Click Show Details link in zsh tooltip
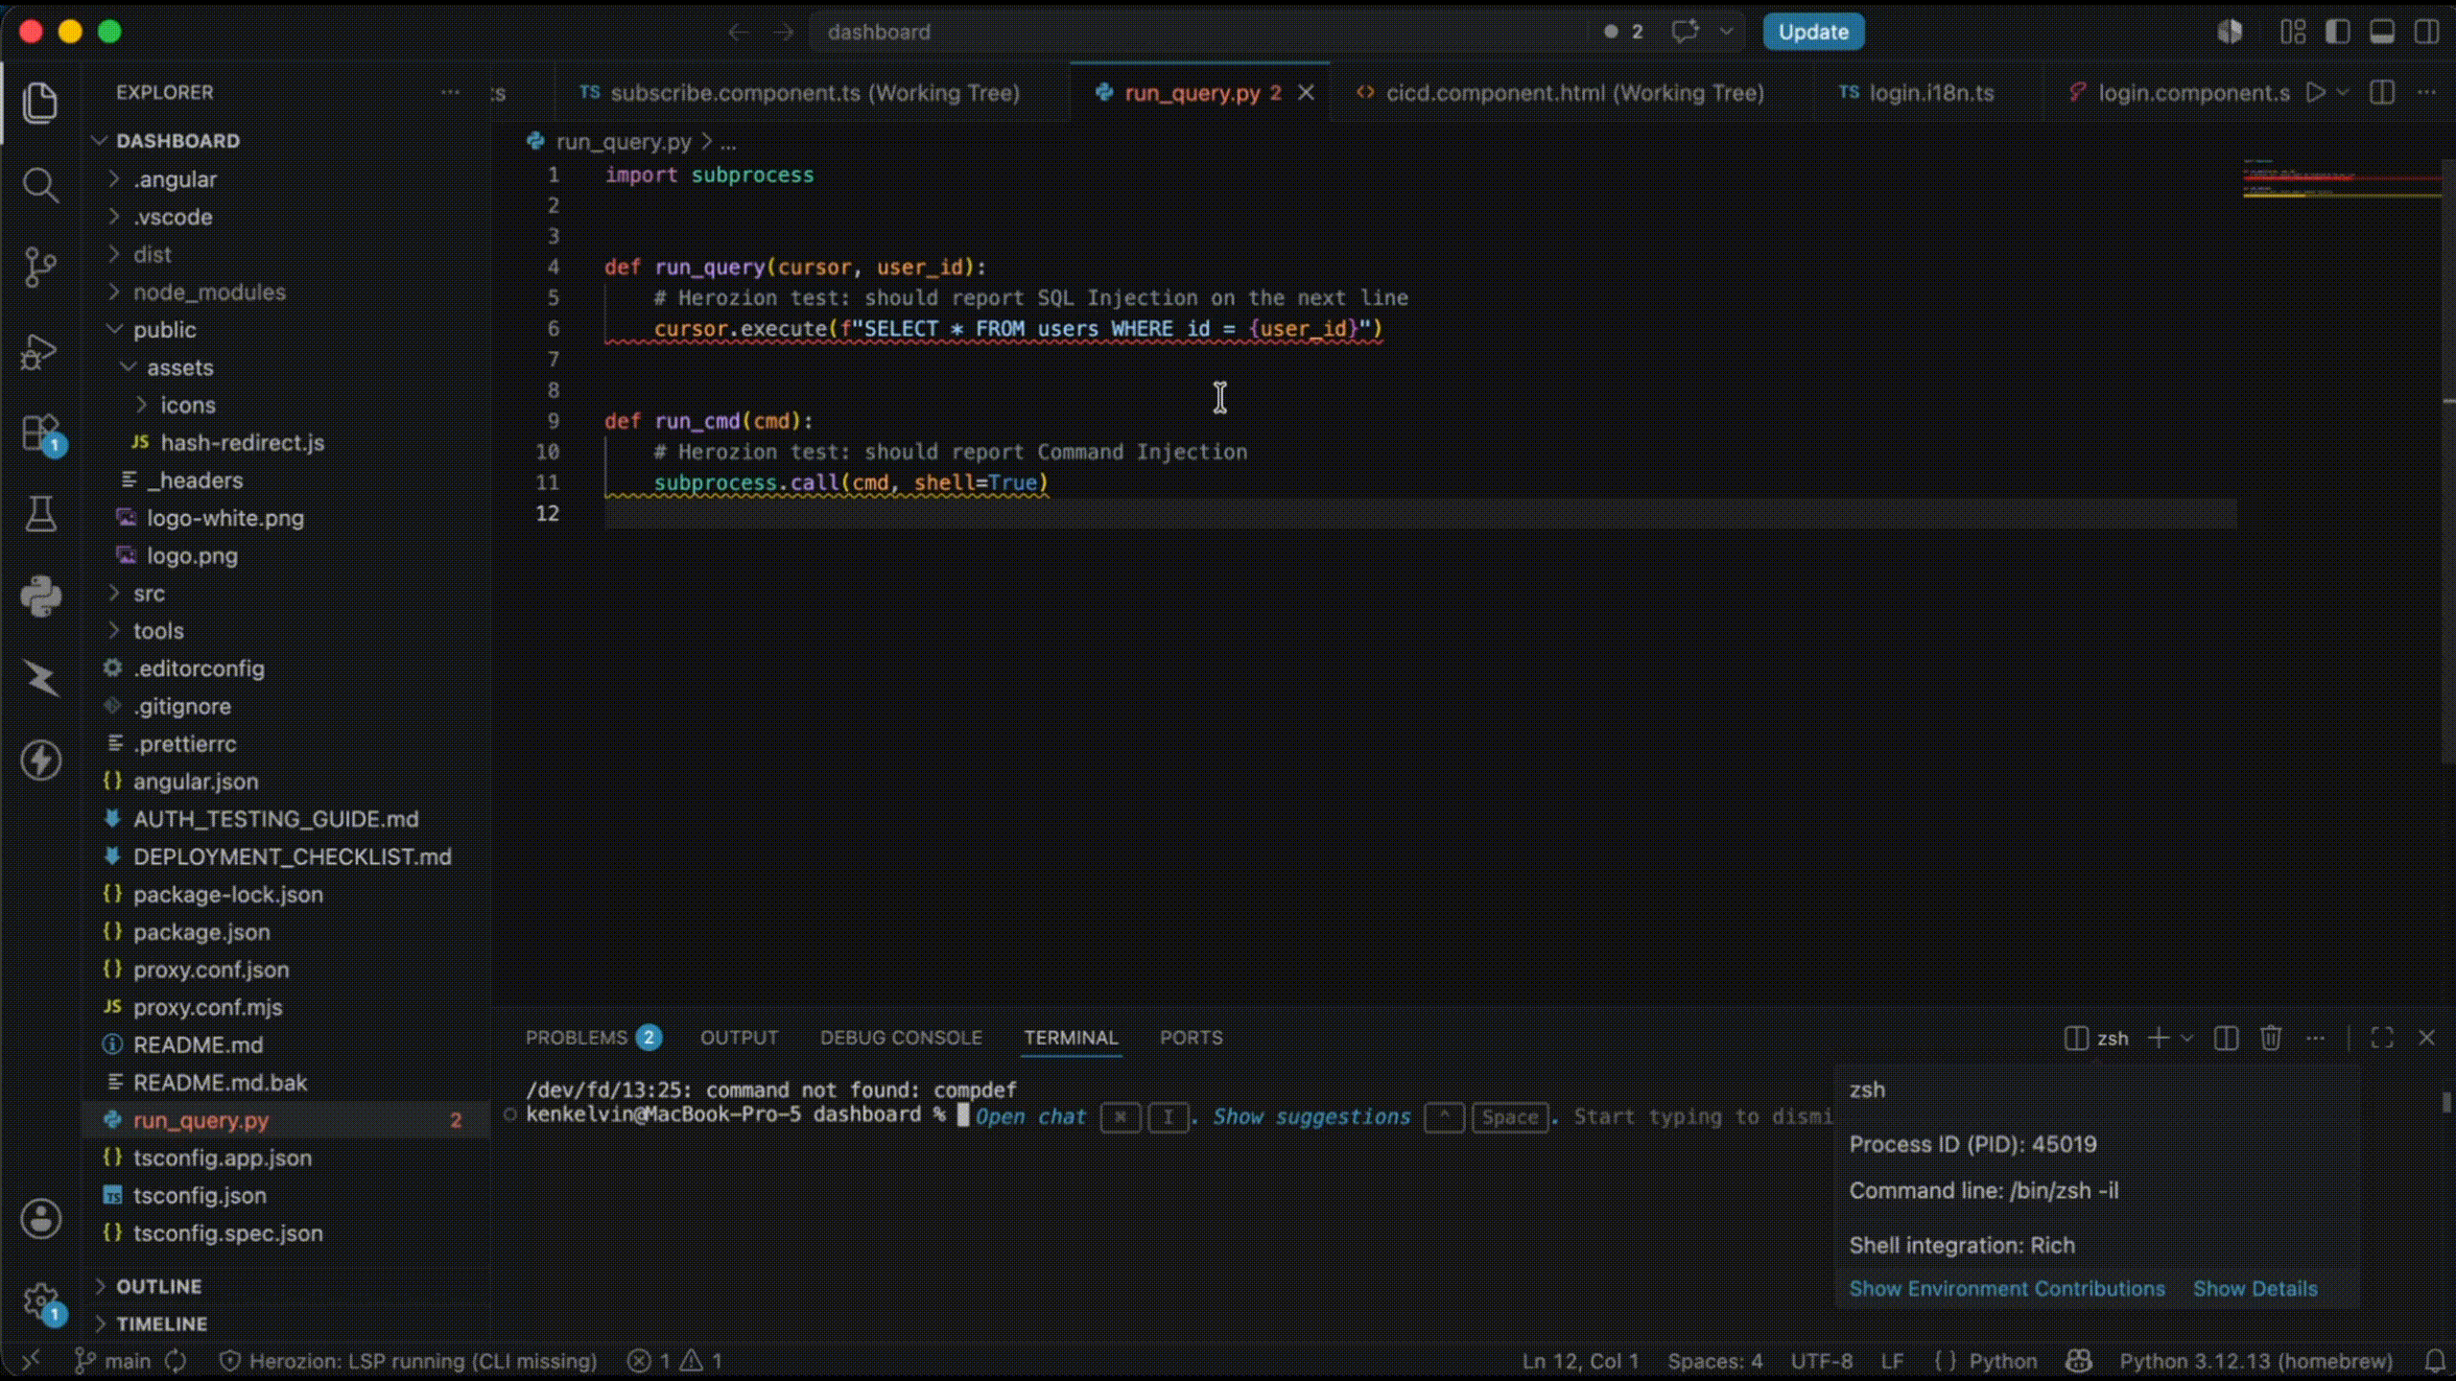This screenshot has height=1381, width=2456. point(2255,1288)
